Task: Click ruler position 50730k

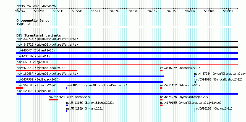Action: pos(134,11)
